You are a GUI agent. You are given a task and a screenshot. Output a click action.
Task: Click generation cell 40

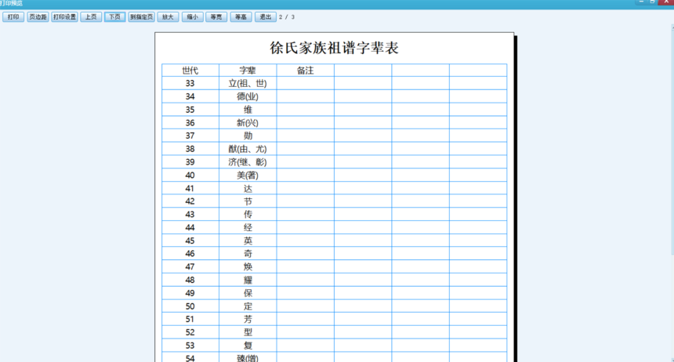(x=190, y=176)
